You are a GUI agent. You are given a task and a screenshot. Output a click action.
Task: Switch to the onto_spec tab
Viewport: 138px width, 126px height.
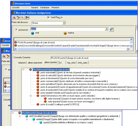(83, 63)
